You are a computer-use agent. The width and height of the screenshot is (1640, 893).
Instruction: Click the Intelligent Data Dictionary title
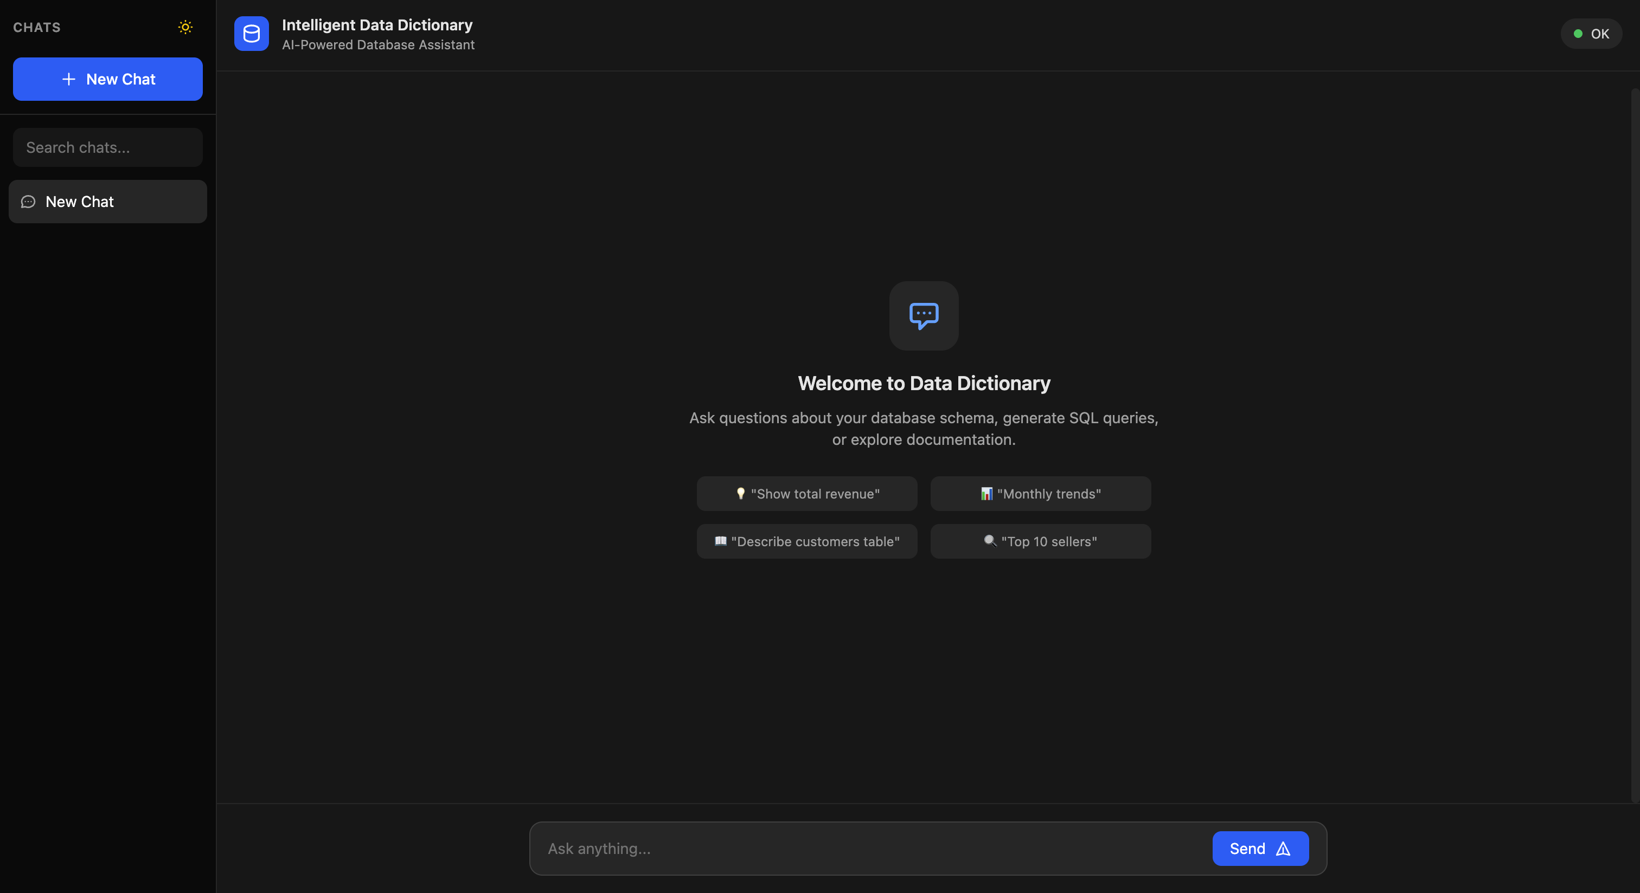point(377,25)
